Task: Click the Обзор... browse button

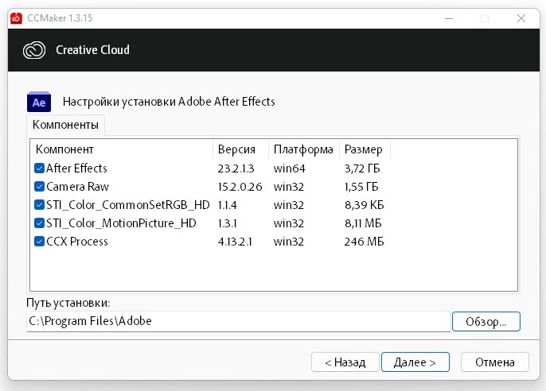Action: pyautogui.click(x=486, y=322)
